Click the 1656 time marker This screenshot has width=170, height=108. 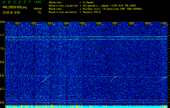99,23
